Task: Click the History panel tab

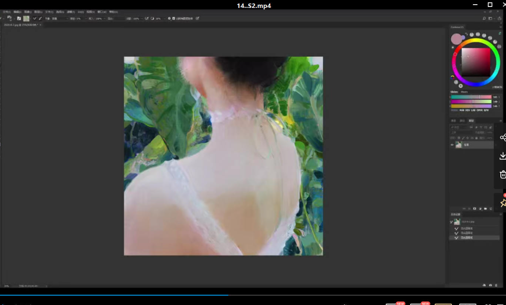Action: (x=455, y=214)
